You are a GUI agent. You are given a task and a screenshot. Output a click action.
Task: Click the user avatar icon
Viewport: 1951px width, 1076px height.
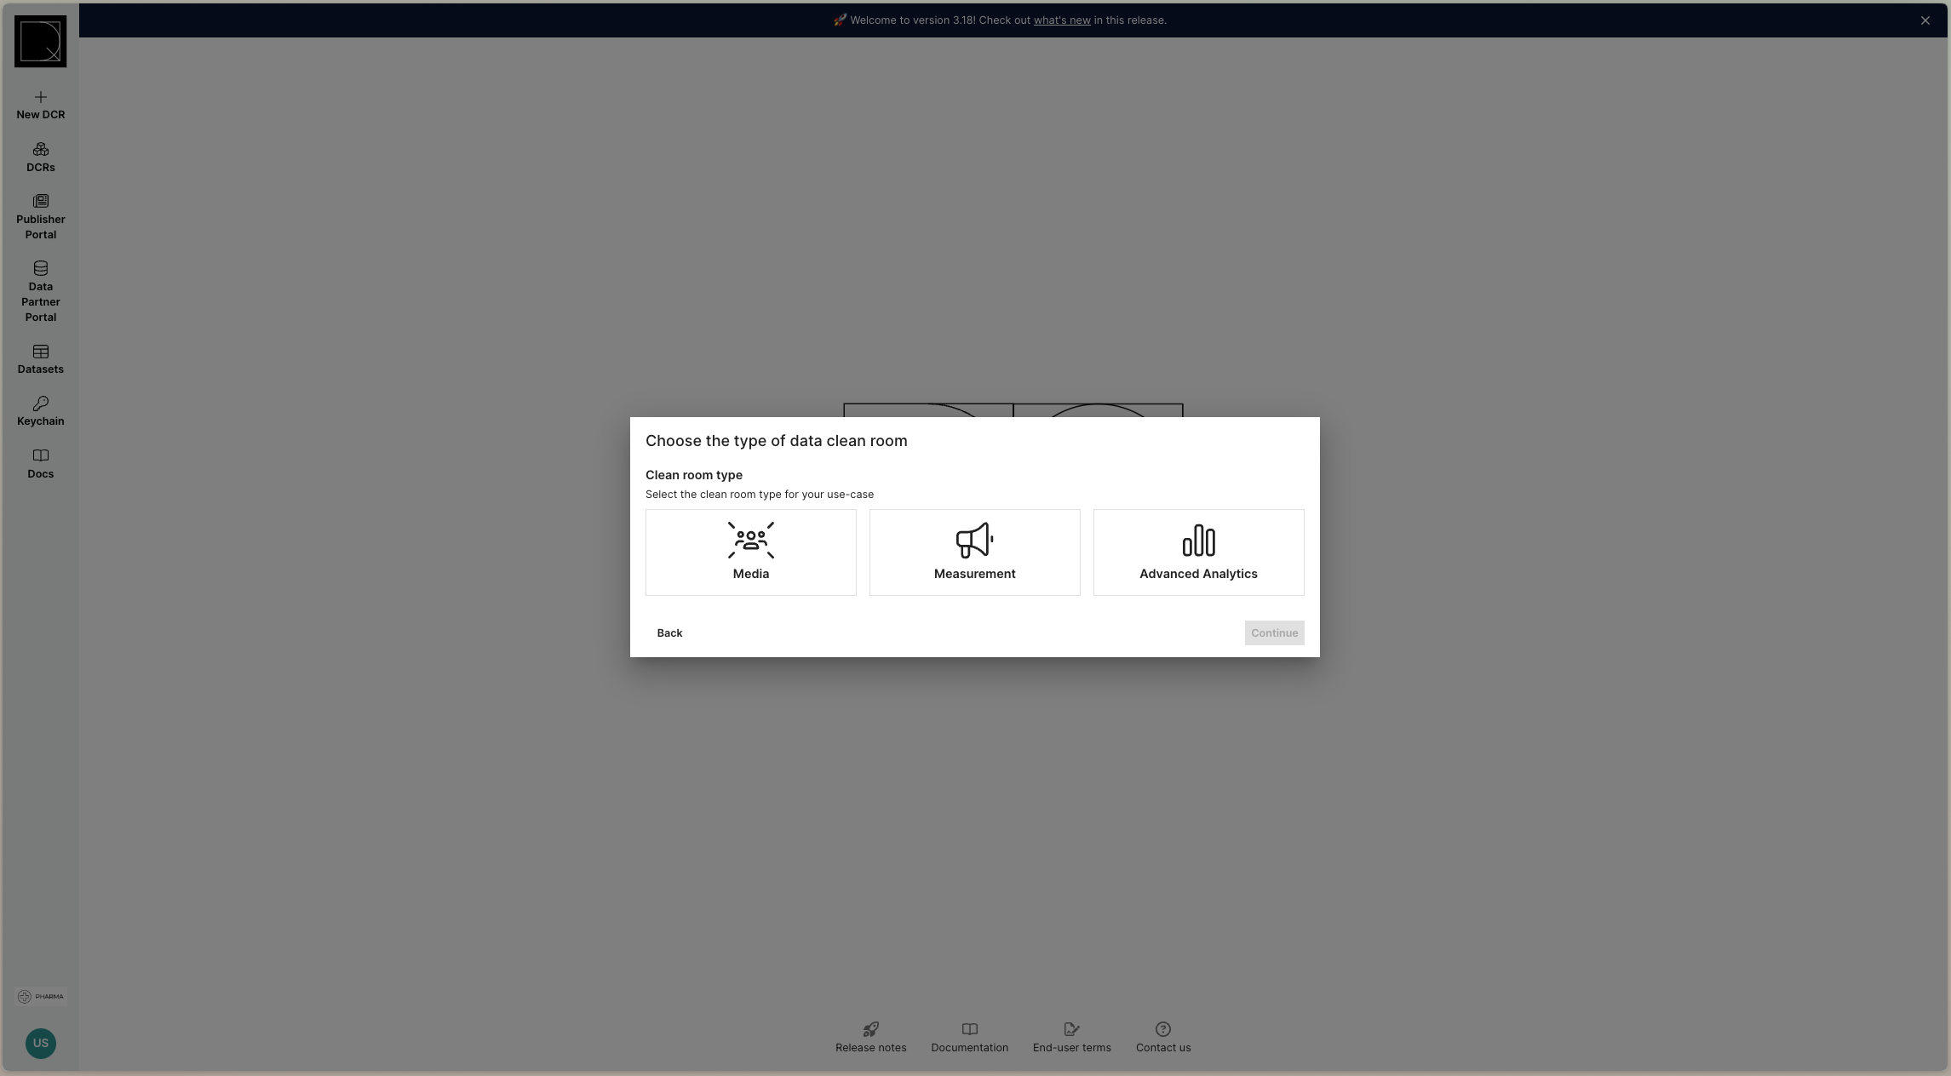[40, 1043]
